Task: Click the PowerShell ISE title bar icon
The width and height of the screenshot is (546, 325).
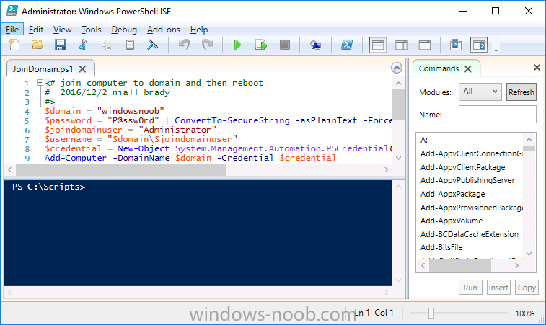Action: [x=12, y=11]
